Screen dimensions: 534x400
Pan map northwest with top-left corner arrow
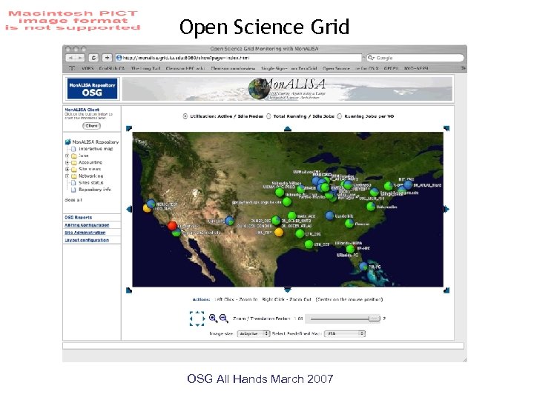(x=129, y=128)
